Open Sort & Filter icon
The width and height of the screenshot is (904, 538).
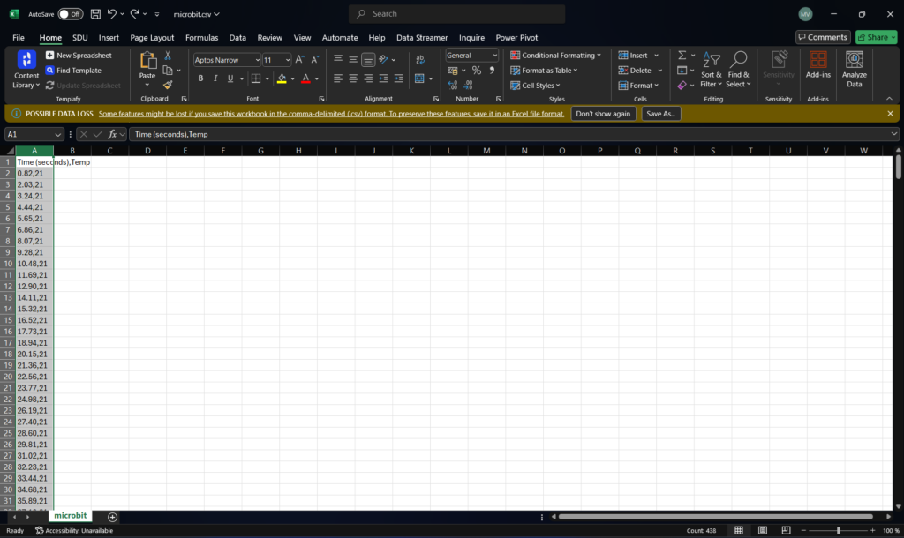click(x=712, y=60)
